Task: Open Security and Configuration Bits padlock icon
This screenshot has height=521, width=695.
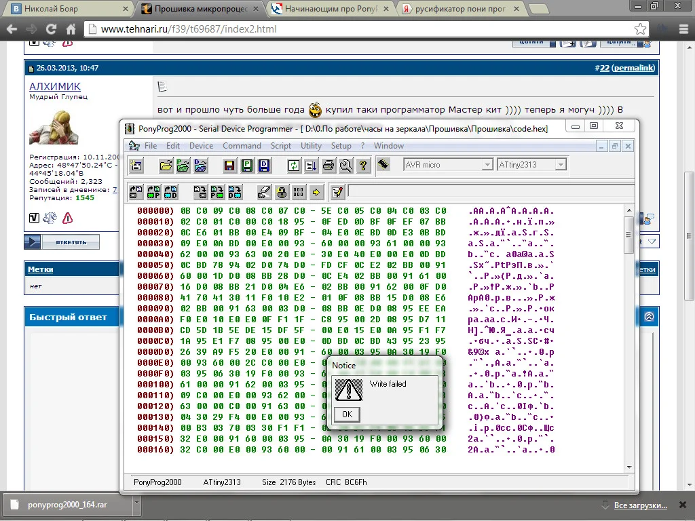Action: coord(282,192)
